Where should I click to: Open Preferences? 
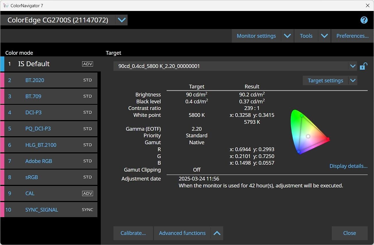coord(352,36)
